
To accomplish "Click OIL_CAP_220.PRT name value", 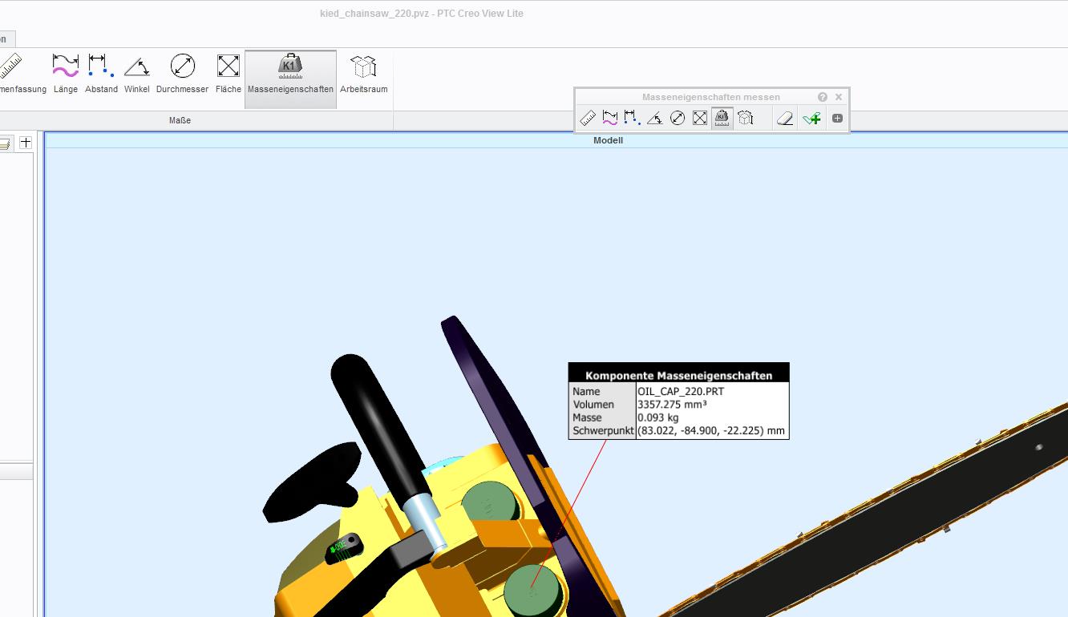I will click(681, 392).
